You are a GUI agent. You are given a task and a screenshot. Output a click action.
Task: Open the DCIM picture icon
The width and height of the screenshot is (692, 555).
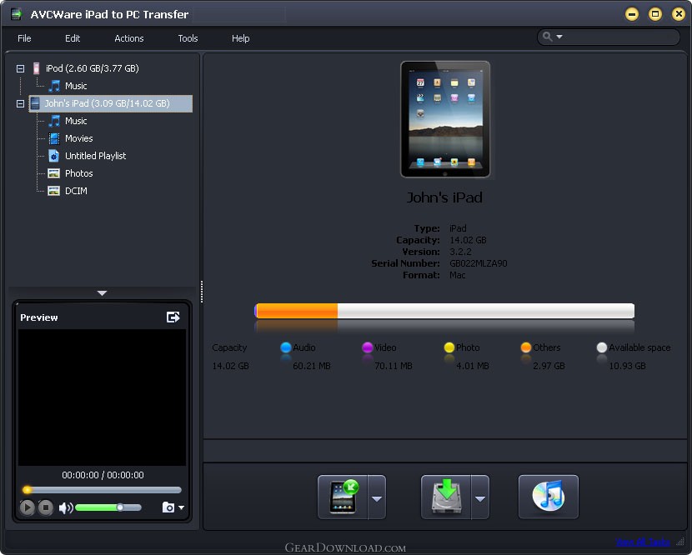pos(54,191)
